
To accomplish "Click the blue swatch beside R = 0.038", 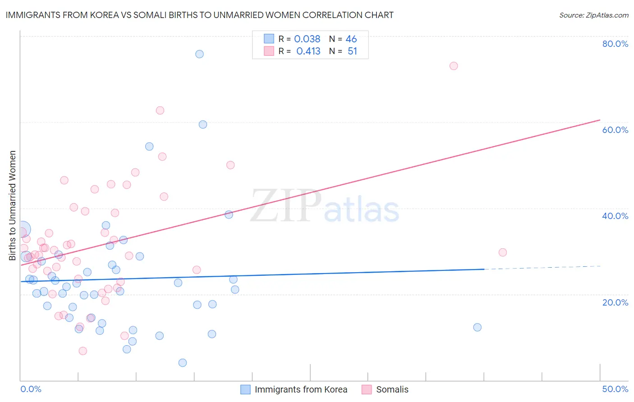I will (x=269, y=39).
